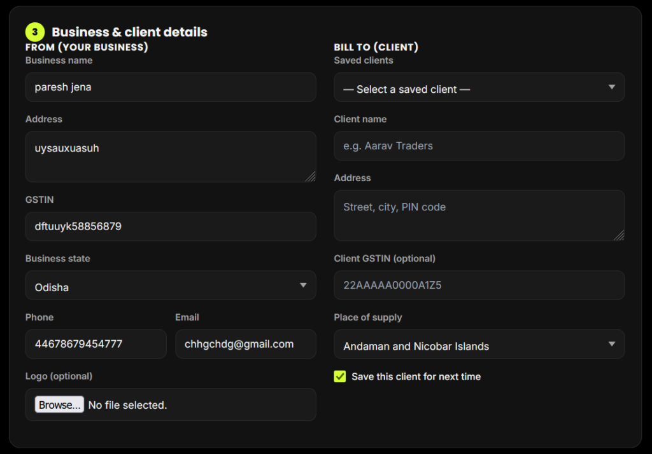The width and height of the screenshot is (652, 454).
Task: Click the Business name field containing paresh jena
Action: [x=171, y=87]
